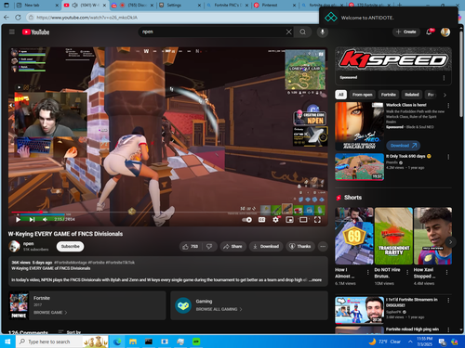Go to the YouTube home logo
Screen dimensions: 465x348
point(35,32)
